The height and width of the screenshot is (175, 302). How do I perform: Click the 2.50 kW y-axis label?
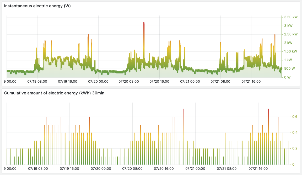tap(291, 34)
